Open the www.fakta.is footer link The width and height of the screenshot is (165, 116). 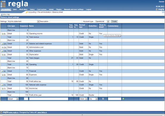[x=42, y=112]
